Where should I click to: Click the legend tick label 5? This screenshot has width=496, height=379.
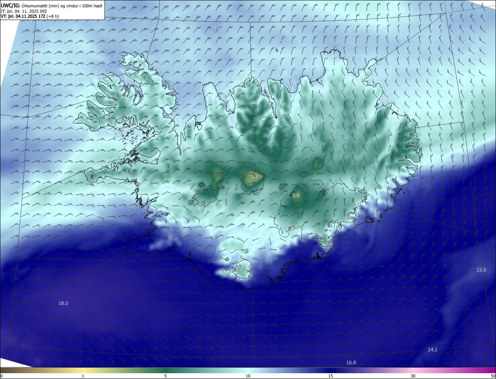[165, 376]
